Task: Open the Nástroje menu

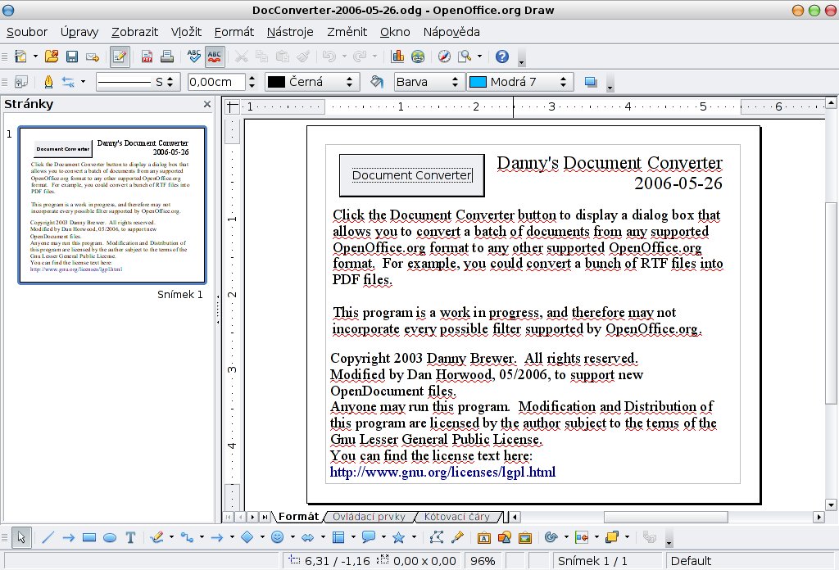Action: (x=290, y=32)
